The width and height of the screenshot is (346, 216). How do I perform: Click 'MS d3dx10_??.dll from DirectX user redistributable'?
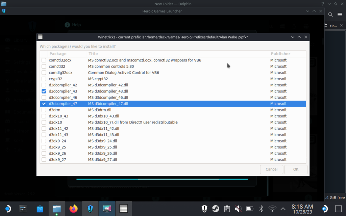click(x=132, y=122)
